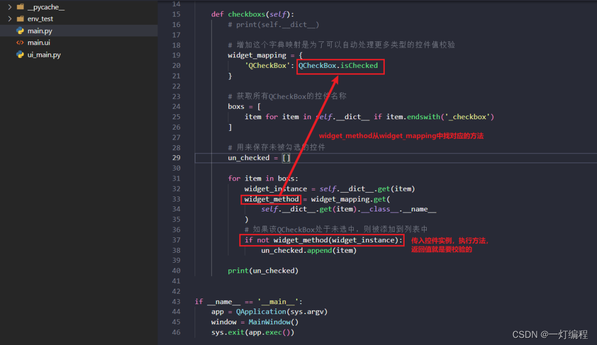This screenshot has height=345, width=597.
Task: Click the red-boxed QCheckBox.isChecked text
Action: pos(339,65)
